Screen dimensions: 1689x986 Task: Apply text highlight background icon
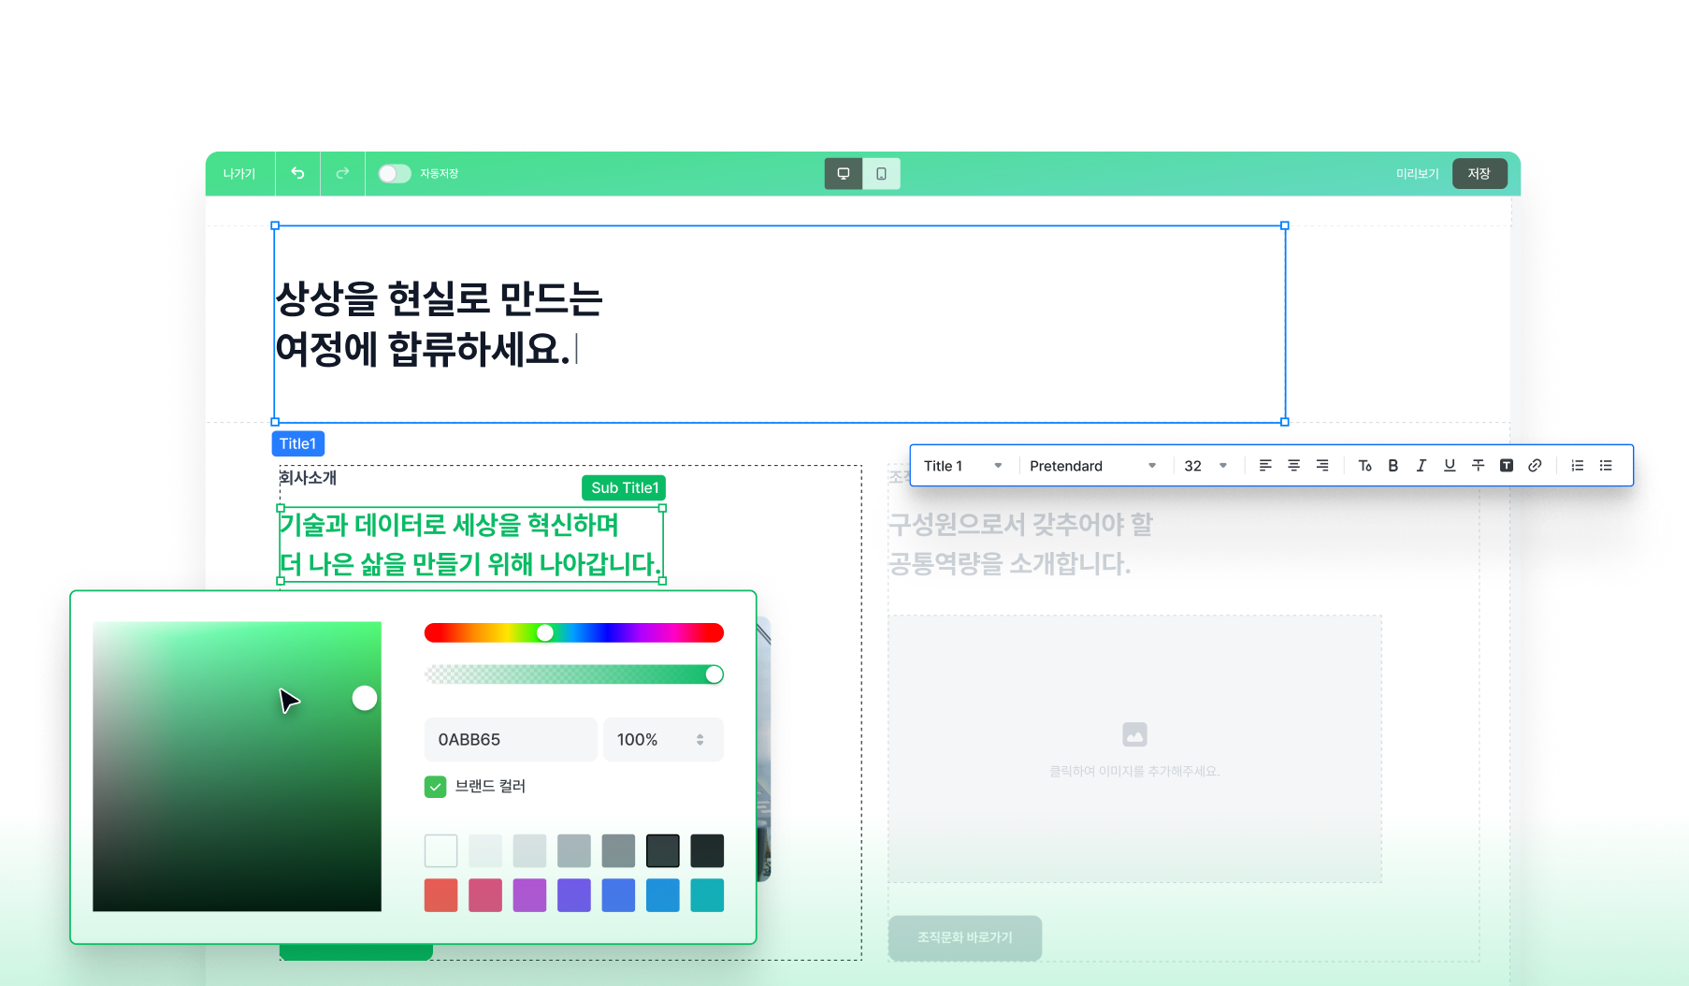click(1507, 466)
